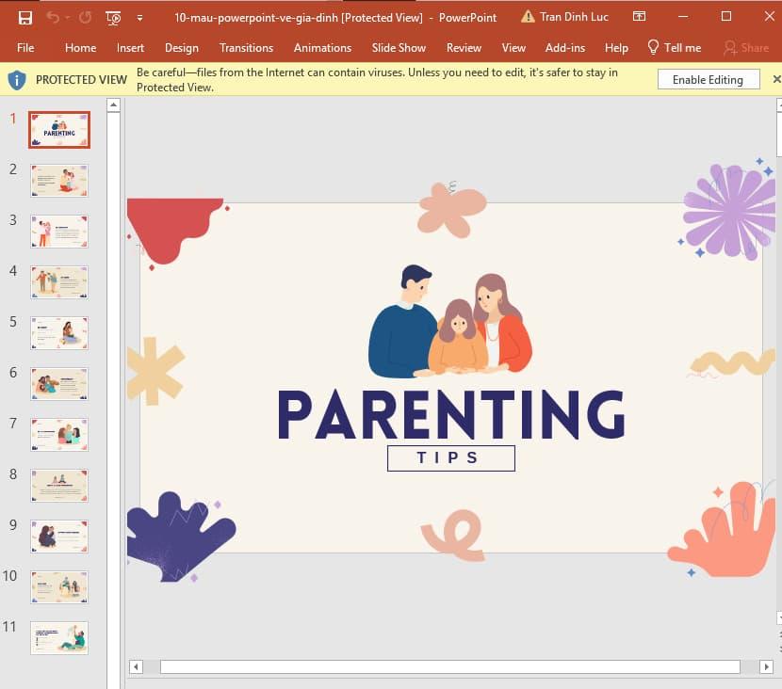This screenshot has height=689, width=782.
Task: Click the Undo icon
Action: pyautogui.click(x=55, y=17)
